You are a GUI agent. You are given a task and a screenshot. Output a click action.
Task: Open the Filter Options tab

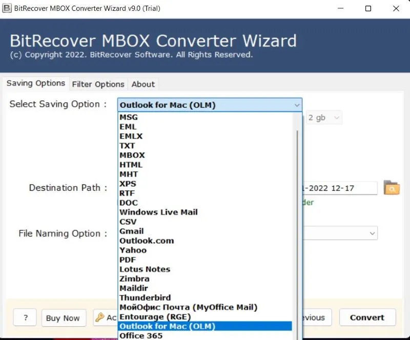(x=98, y=84)
